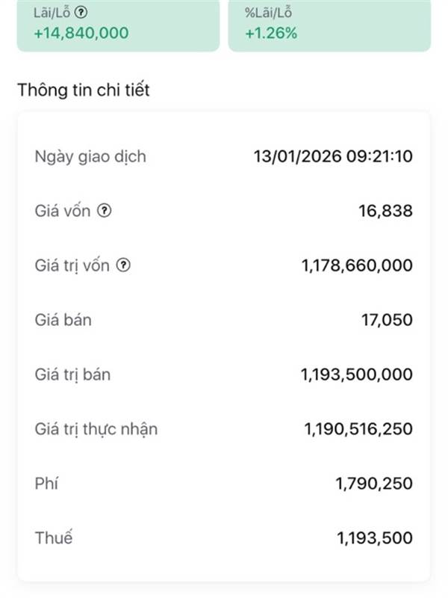Select the Ngày giao dịch row label

(x=90, y=157)
